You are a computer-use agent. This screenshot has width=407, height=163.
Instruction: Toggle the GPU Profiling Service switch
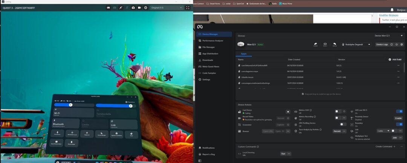pyautogui.click(x=343, y=124)
